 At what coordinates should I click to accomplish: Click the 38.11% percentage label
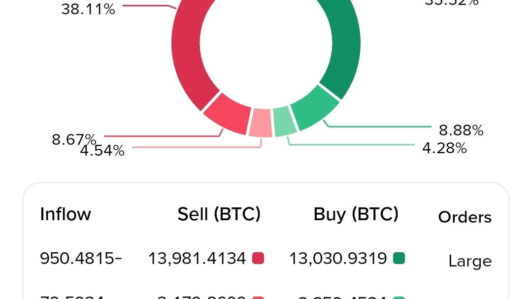click(x=88, y=8)
